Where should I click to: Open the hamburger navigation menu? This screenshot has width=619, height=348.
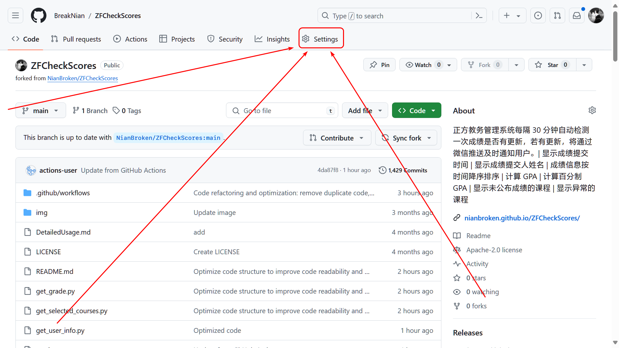[x=15, y=15]
